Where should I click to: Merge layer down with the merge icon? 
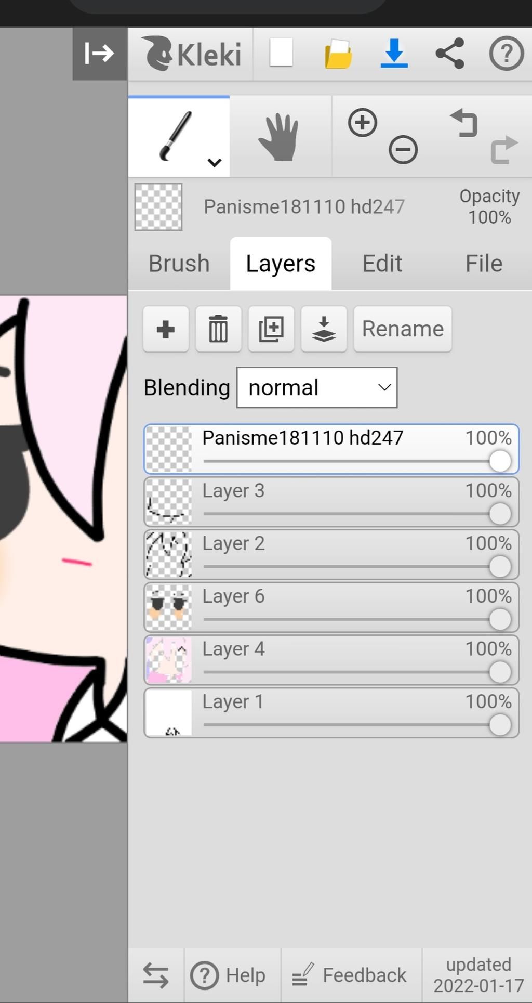(324, 329)
